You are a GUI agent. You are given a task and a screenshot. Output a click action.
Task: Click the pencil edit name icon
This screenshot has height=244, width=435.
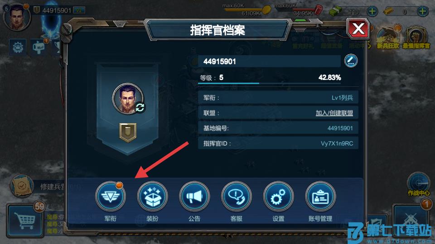351,61
